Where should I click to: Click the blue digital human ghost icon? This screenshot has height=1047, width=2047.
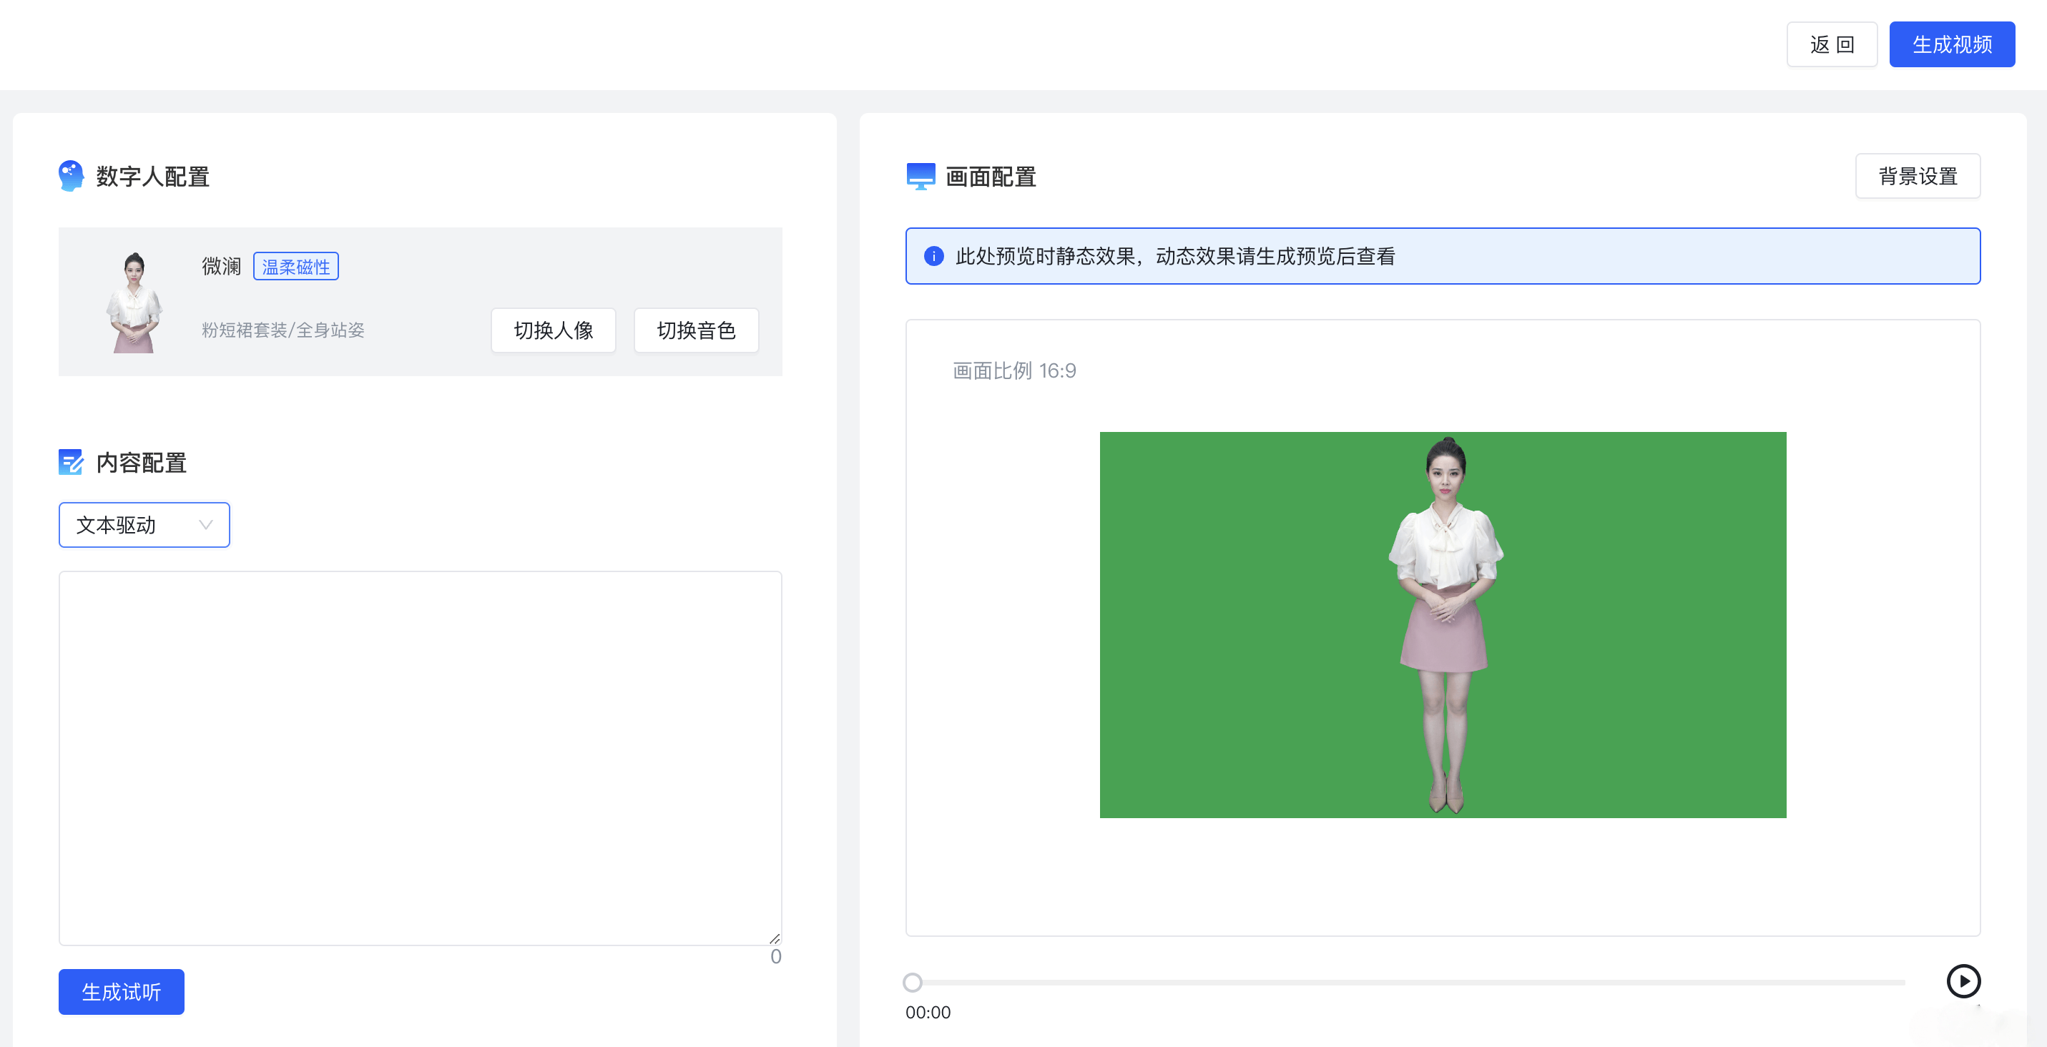71,175
